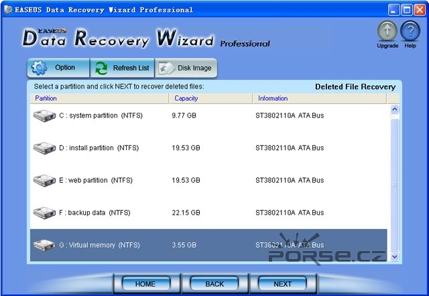Click the application icon in title bar
The width and height of the screenshot is (429, 296).
(8, 10)
